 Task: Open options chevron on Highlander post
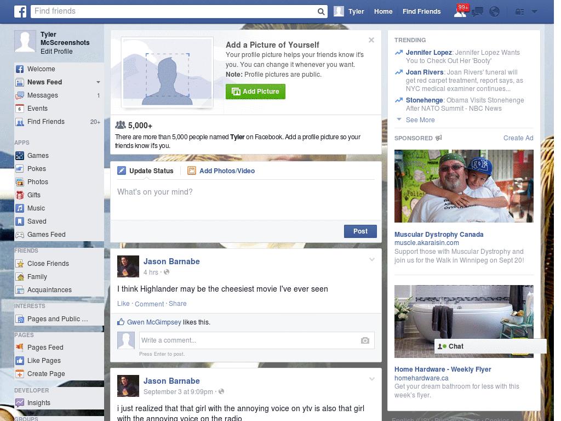pos(372,259)
